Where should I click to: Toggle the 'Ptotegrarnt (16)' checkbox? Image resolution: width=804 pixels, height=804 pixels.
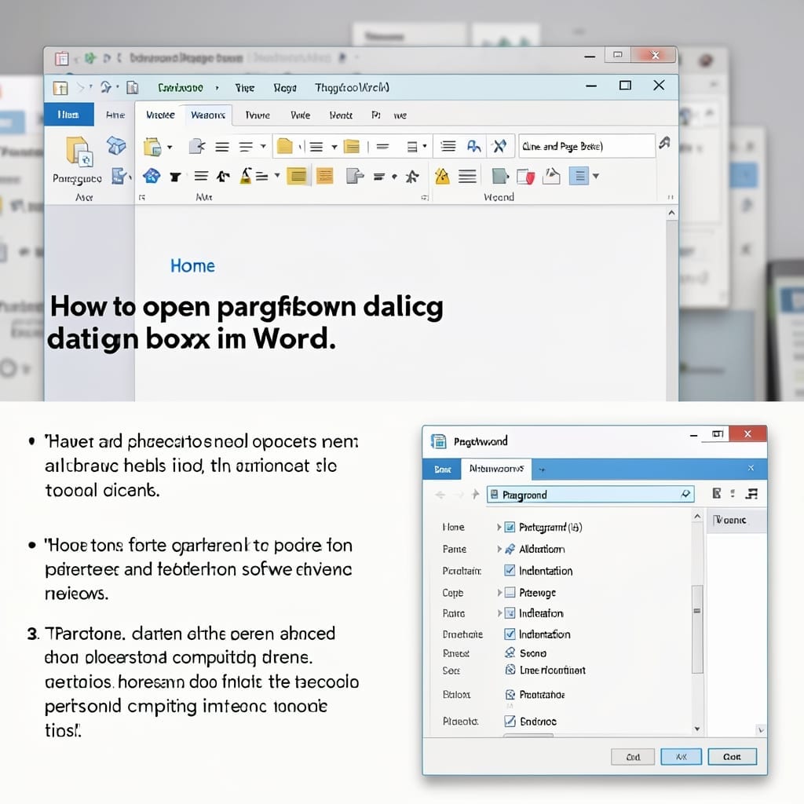pyautogui.click(x=510, y=527)
